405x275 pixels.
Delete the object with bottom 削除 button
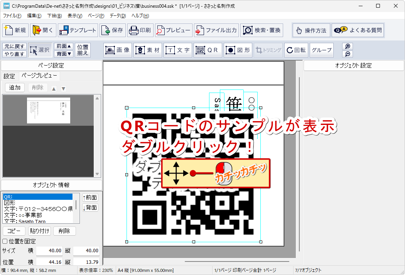(64, 231)
